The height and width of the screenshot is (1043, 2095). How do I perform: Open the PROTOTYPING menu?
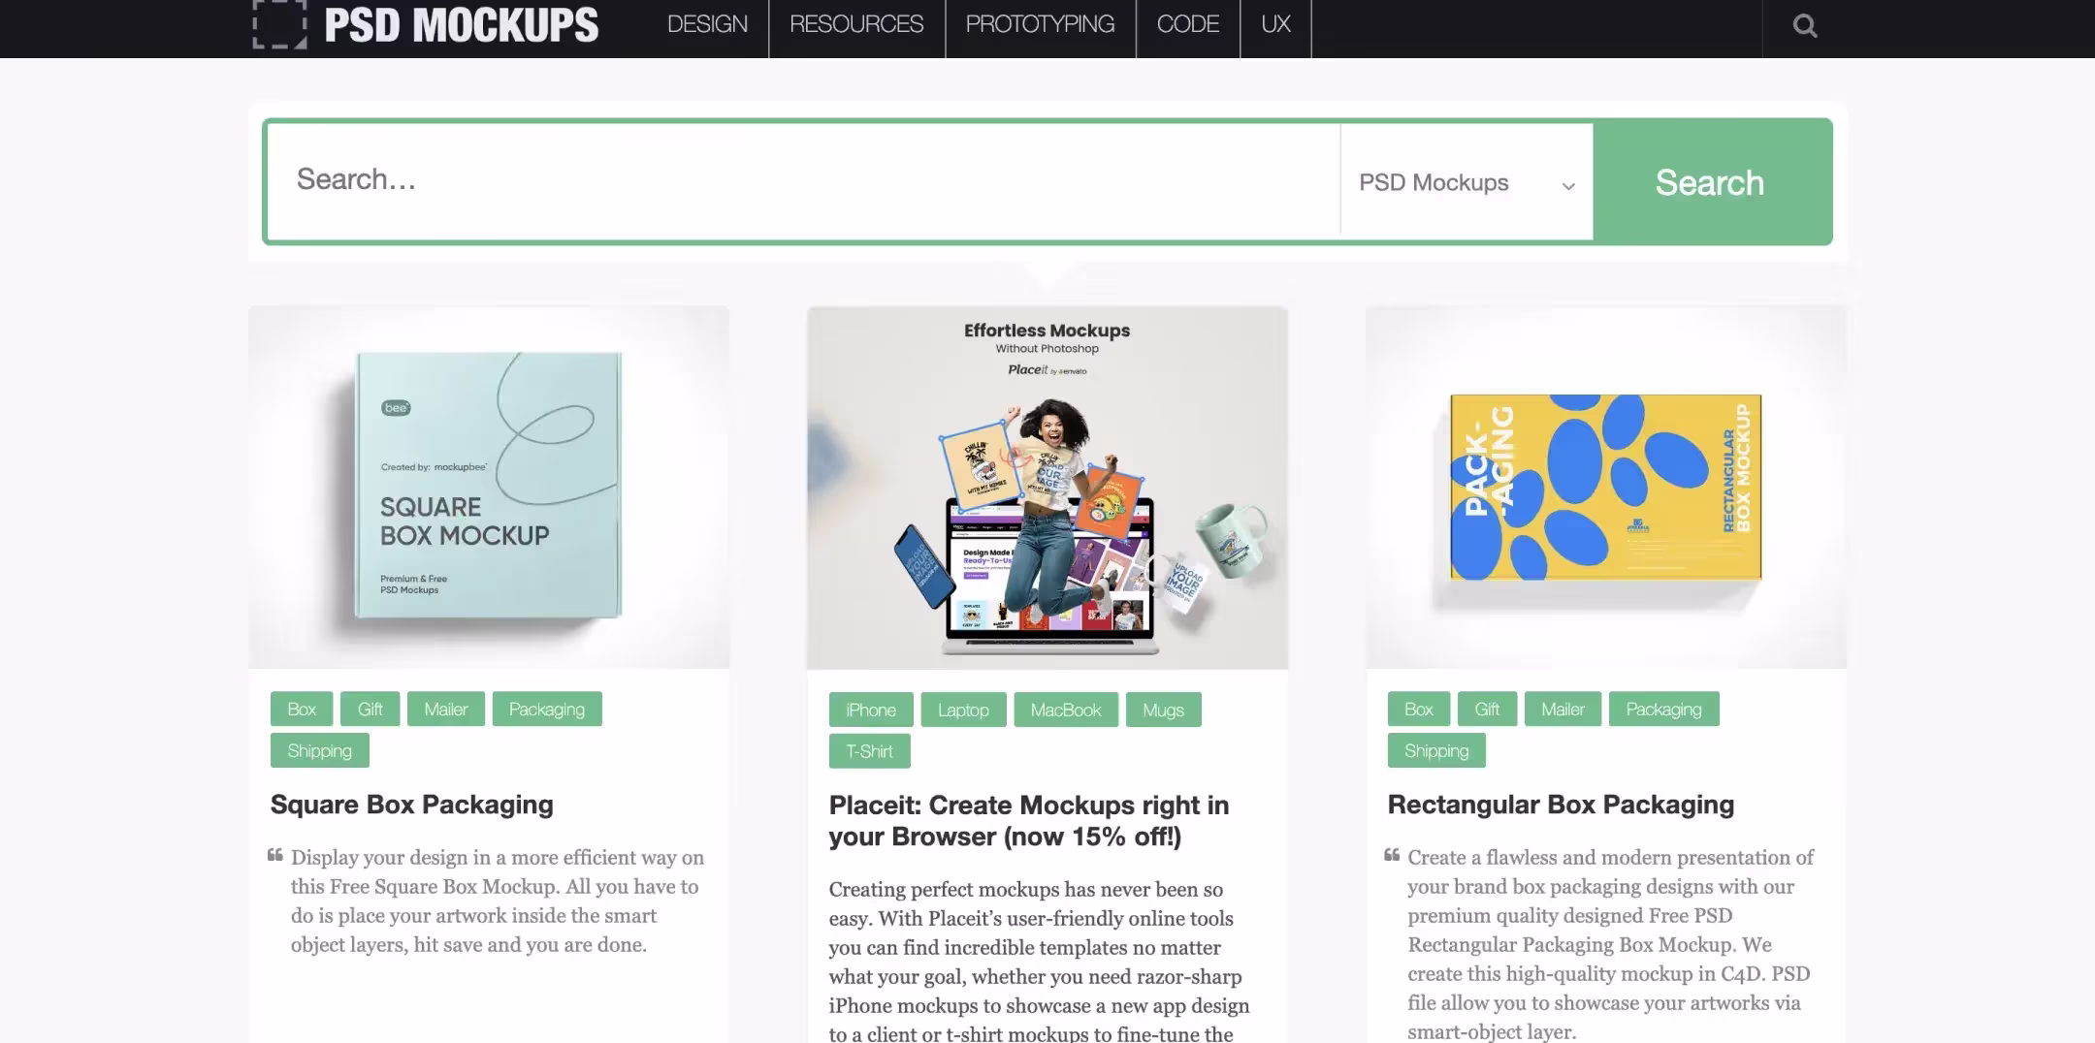pos(1040,25)
